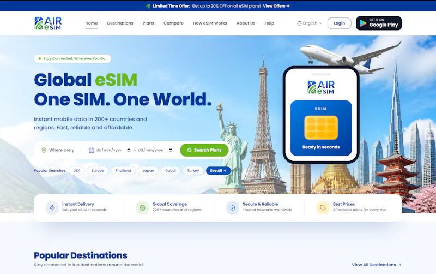Screen dimensions: 436x274
Task: Open How eSIM Works page
Action: click(x=210, y=23)
